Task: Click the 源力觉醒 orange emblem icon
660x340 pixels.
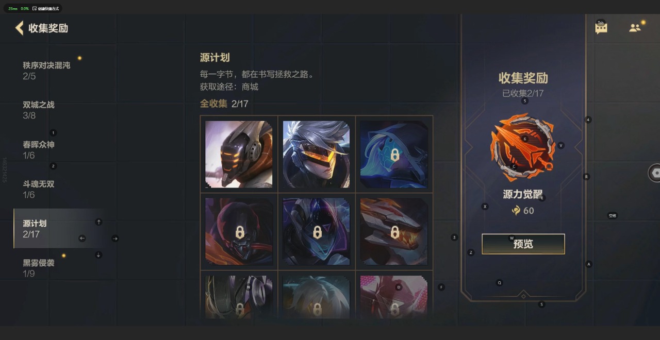Action: click(x=523, y=147)
